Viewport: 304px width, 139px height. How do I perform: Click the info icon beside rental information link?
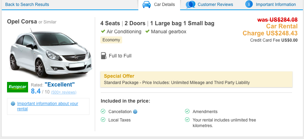click(x=13, y=104)
